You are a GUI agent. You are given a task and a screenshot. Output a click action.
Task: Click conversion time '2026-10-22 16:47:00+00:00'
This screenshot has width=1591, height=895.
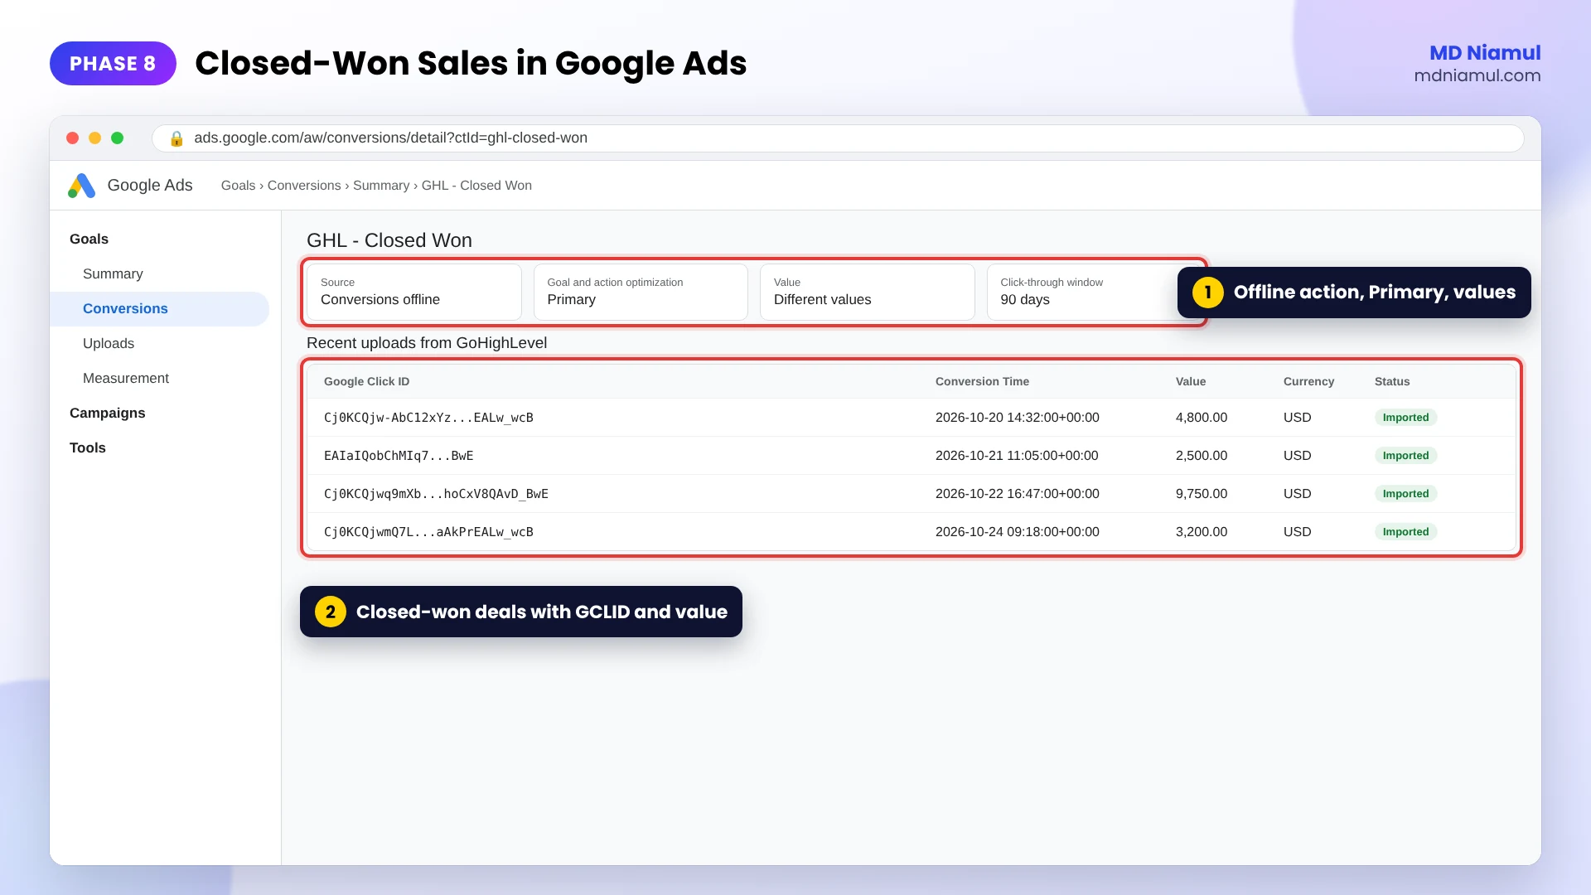1018,494
